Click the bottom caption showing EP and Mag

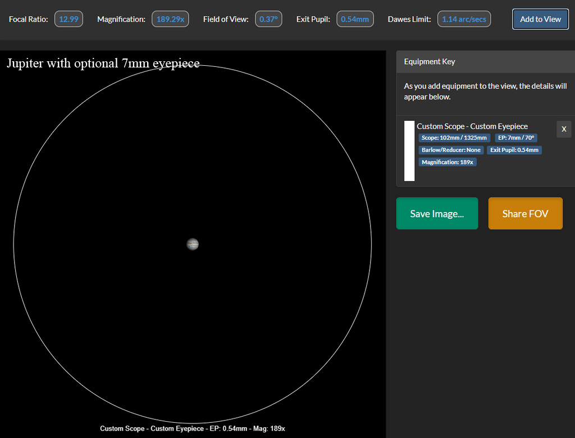[193, 428]
